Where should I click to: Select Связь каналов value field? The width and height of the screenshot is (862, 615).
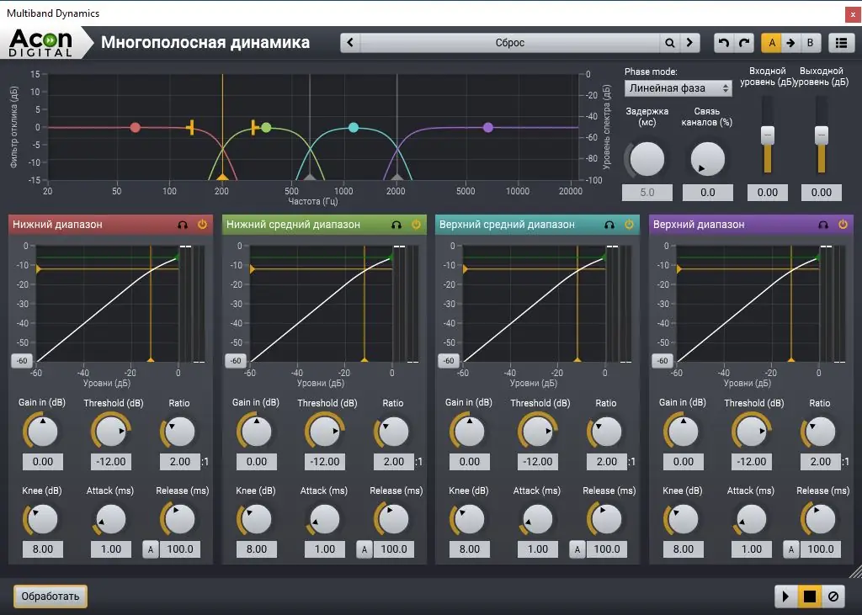[x=707, y=193]
